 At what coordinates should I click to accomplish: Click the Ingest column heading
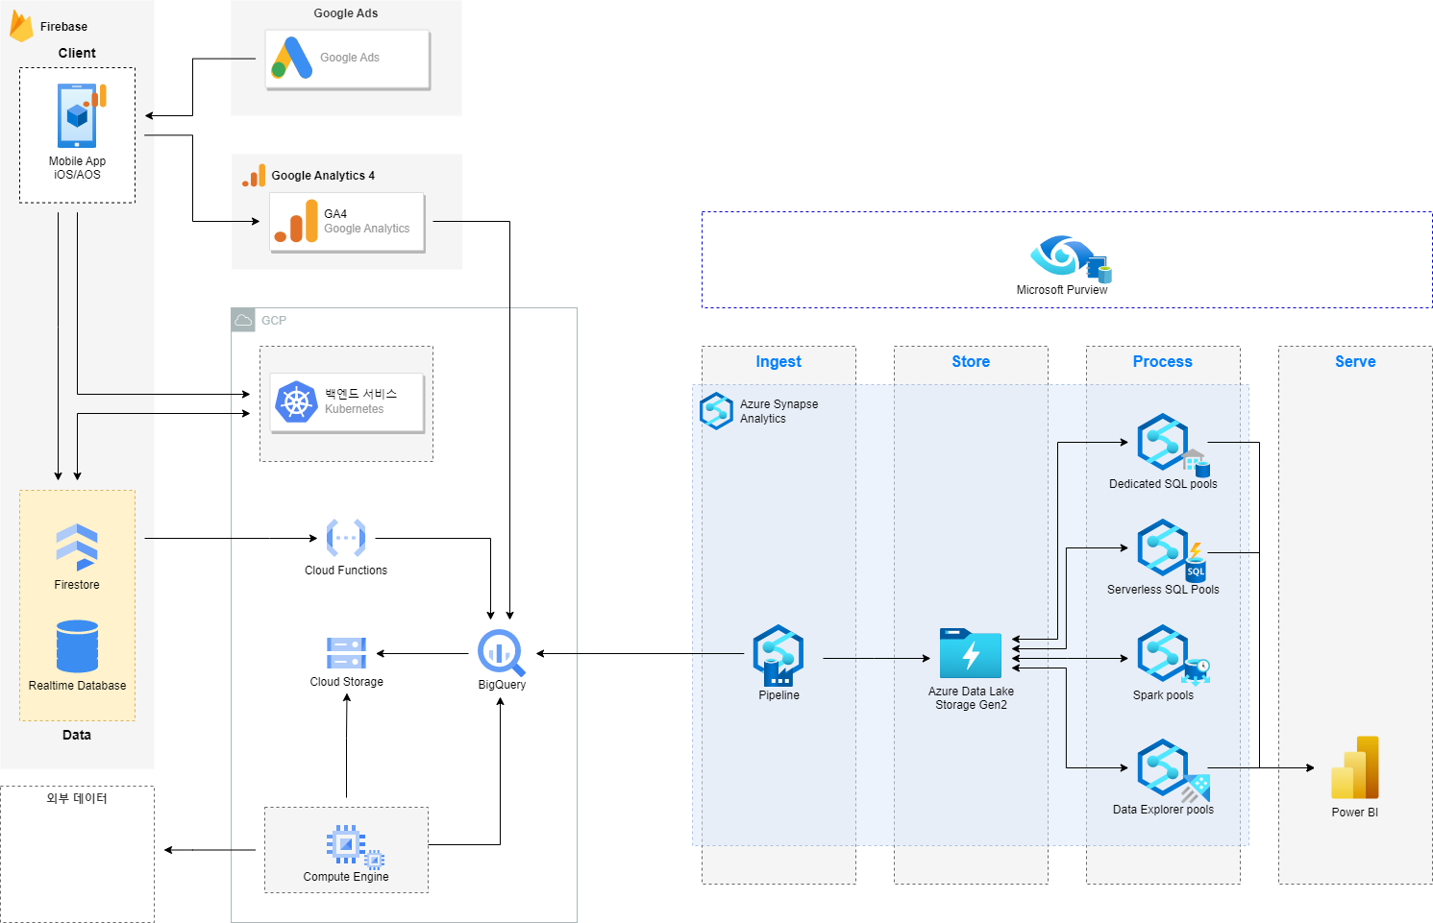(x=778, y=362)
